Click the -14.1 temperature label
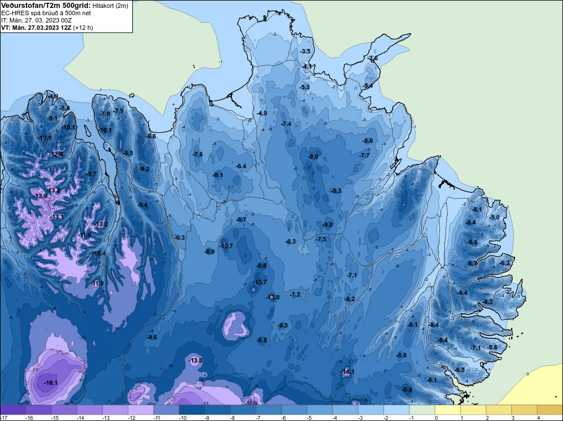 [x=347, y=372]
